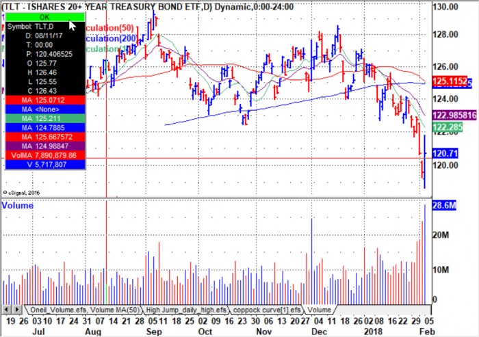Image resolution: width=479 pixels, height=337 pixels.
Task: Click the D: 08/11/17 date line
Action: tap(44, 36)
